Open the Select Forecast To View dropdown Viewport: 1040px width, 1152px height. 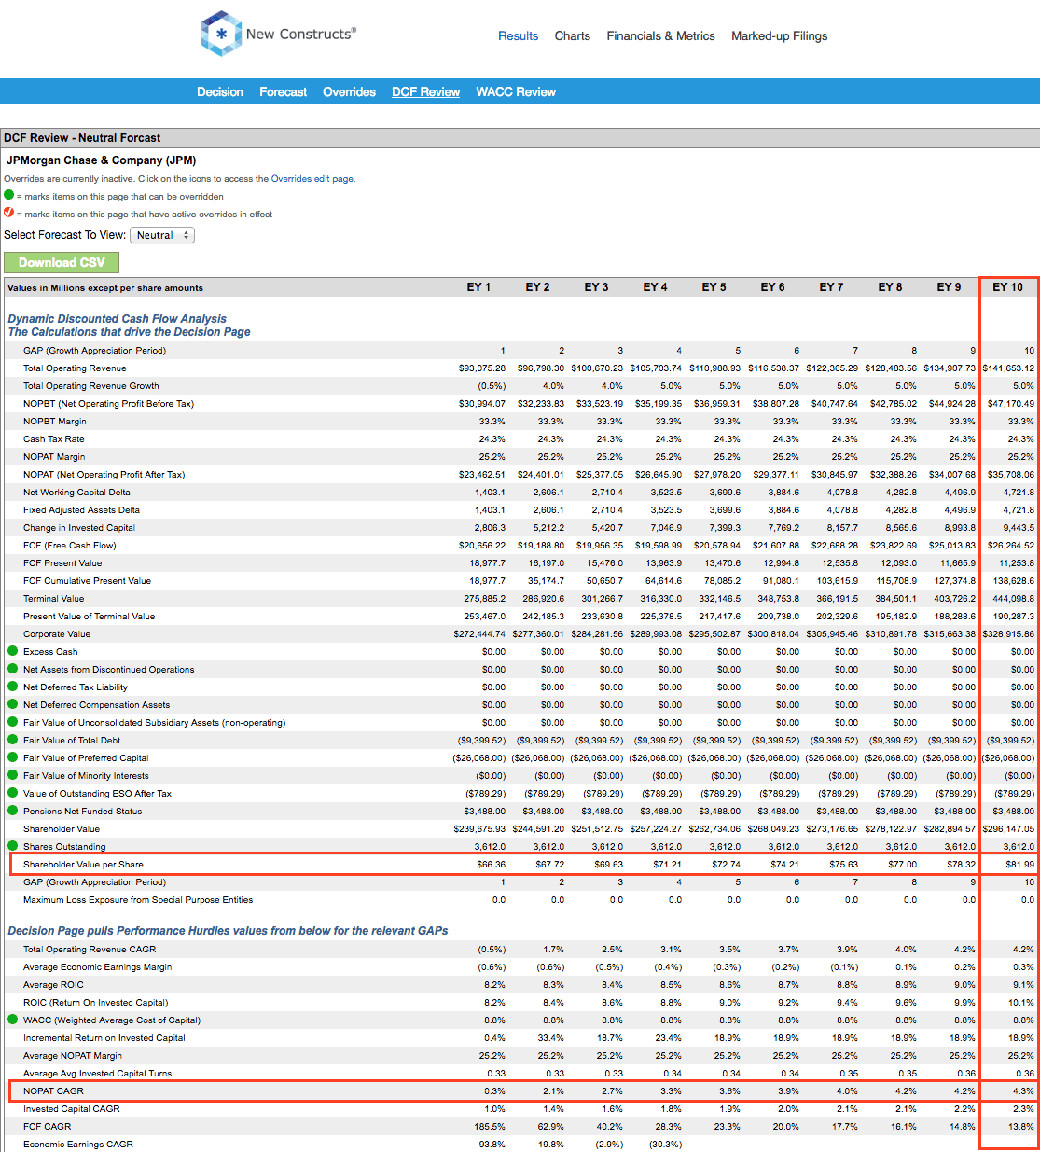click(162, 235)
